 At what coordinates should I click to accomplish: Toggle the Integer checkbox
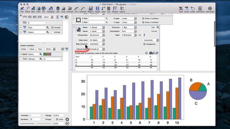(43, 119)
